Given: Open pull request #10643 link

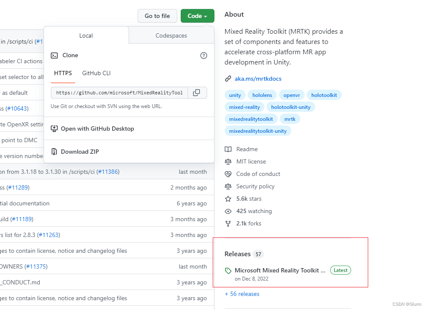Looking at the screenshot, I should coord(17,108).
